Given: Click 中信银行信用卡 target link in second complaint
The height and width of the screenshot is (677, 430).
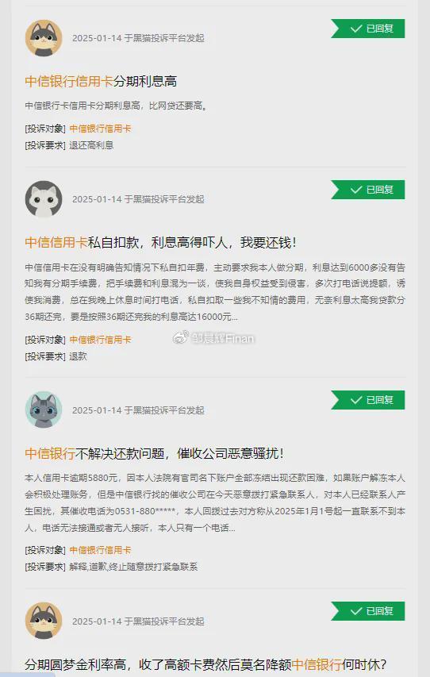Looking at the screenshot, I should click(100, 340).
